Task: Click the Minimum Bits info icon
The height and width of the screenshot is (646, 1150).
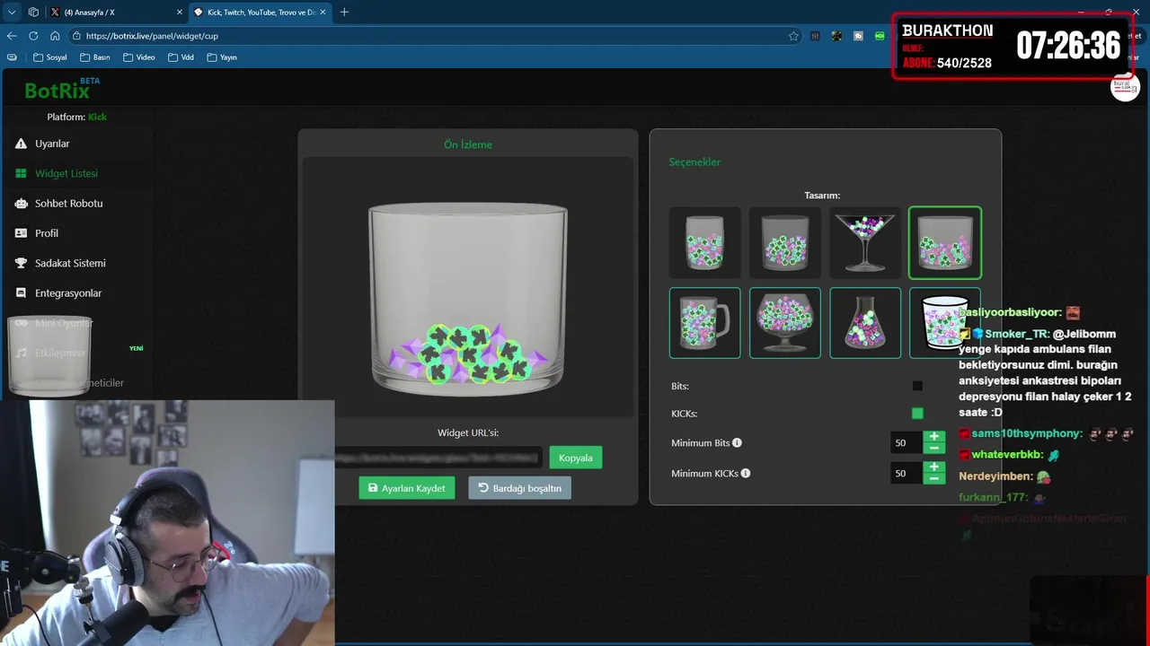Action: pos(737,443)
